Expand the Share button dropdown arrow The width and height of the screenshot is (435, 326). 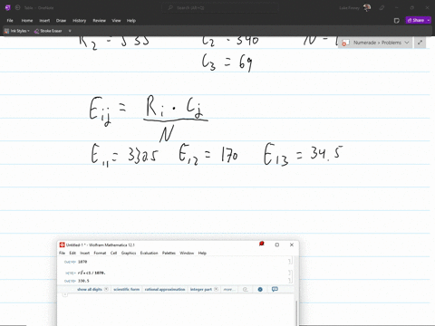(429, 20)
